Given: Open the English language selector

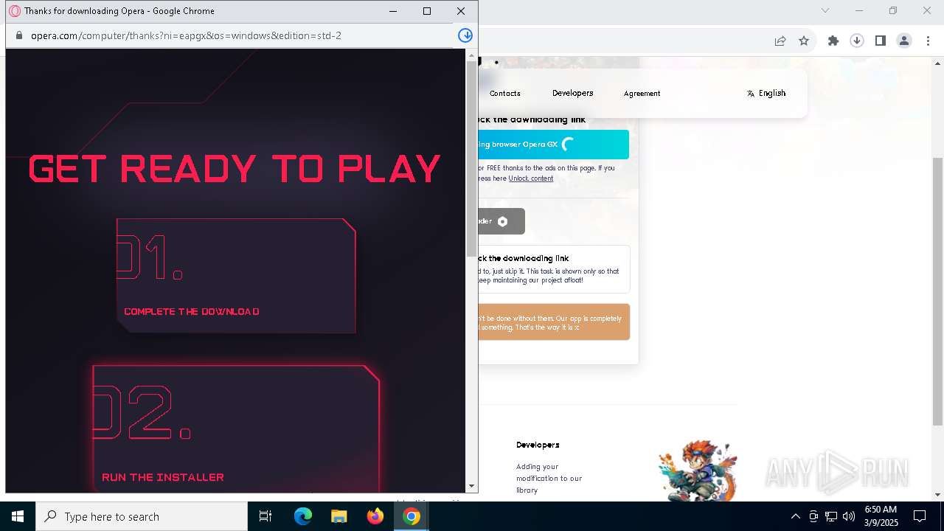Looking at the screenshot, I should point(766,93).
